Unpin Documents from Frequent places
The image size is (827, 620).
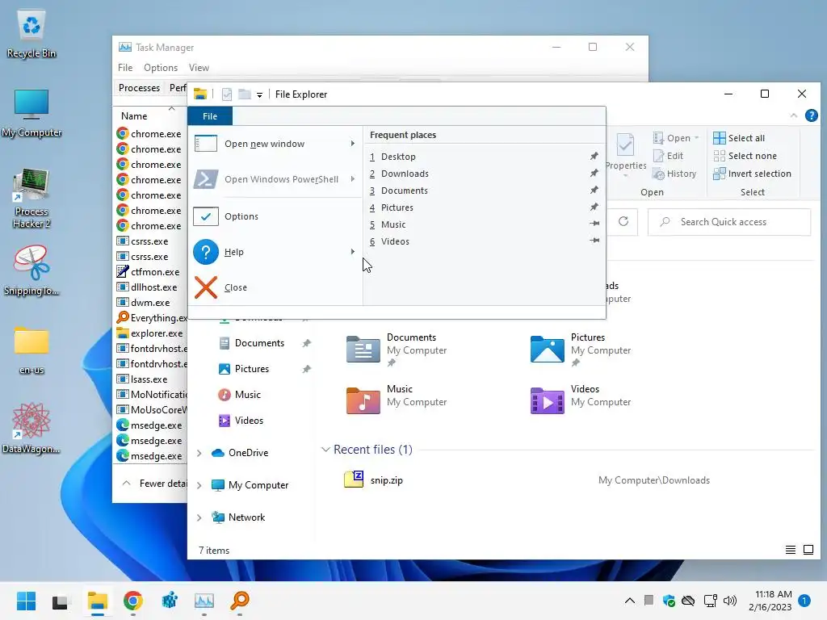click(x=594, y=190)
